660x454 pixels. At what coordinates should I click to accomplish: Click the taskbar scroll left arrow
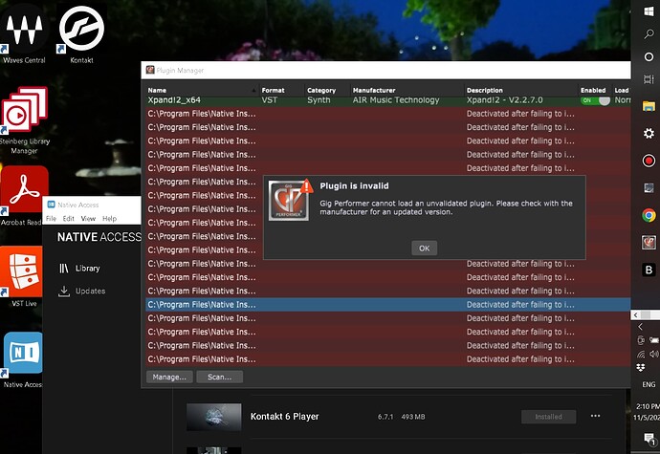(x=635, y=314)
